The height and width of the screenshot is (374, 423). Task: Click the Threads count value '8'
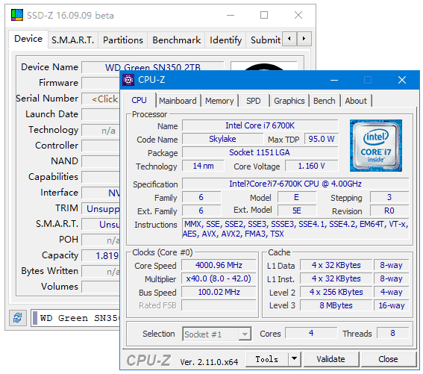click(x=392, y=333)
